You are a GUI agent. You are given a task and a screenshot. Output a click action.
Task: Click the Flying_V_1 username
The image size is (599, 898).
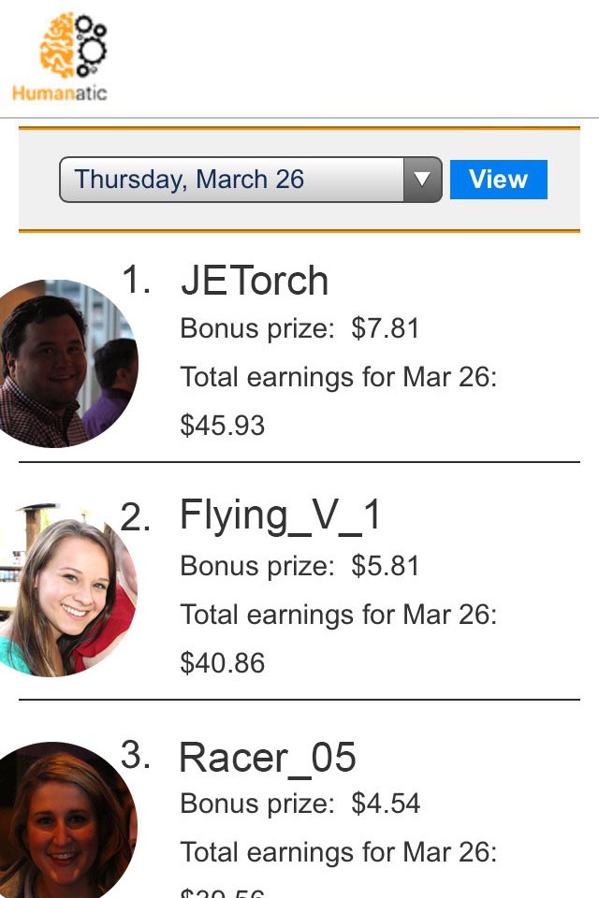[x=280, y=516]
